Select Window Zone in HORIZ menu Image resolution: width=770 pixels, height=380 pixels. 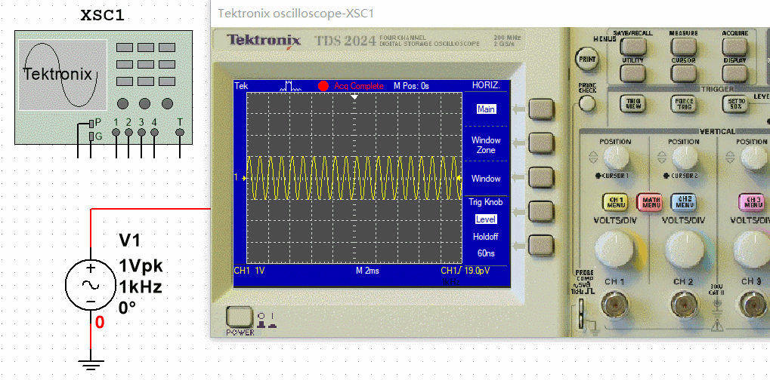click(x=486, y=145)
